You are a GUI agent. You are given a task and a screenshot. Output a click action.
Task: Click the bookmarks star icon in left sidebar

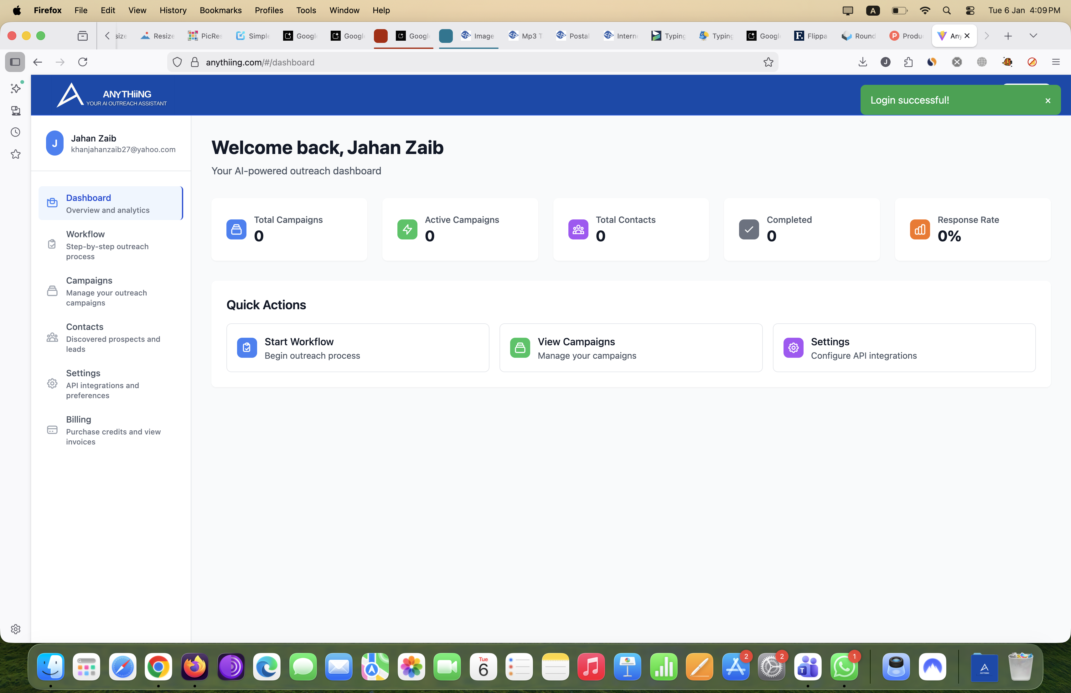[x=16, y=154]
